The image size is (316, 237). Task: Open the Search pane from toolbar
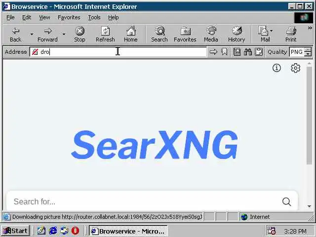159,34
